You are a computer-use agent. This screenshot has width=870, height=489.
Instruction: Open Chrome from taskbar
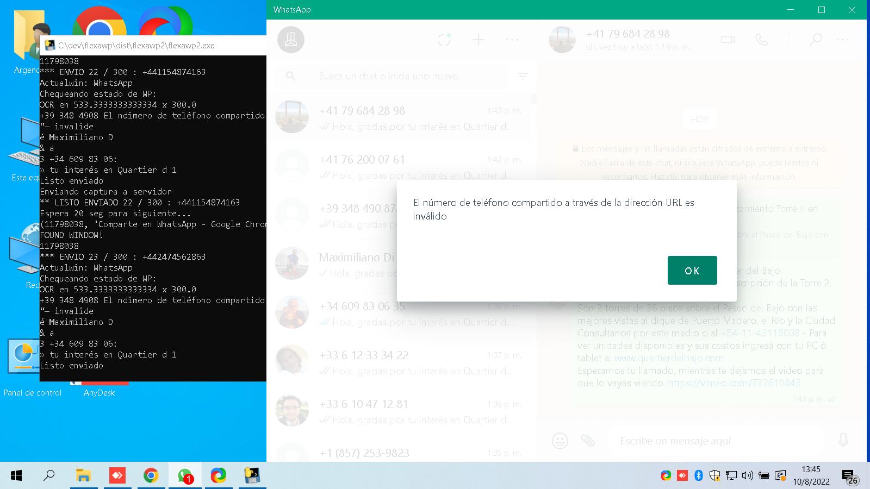pyautogui.click(x=151, y=476)
